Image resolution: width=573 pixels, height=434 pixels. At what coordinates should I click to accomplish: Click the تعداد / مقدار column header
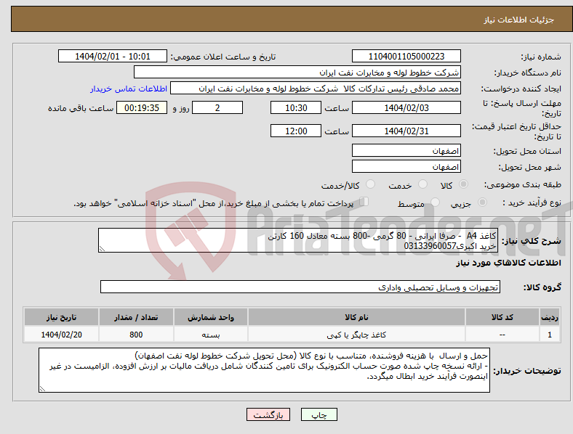[136, 317]
